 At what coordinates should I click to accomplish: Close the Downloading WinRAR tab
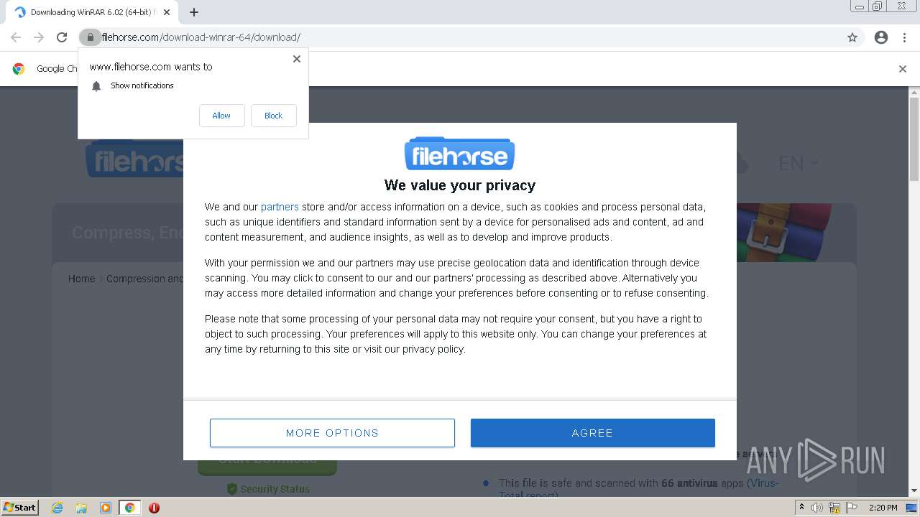(x=167, y=12)
